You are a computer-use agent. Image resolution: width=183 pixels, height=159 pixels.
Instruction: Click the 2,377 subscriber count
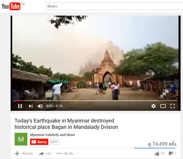[x=54, y=142]
